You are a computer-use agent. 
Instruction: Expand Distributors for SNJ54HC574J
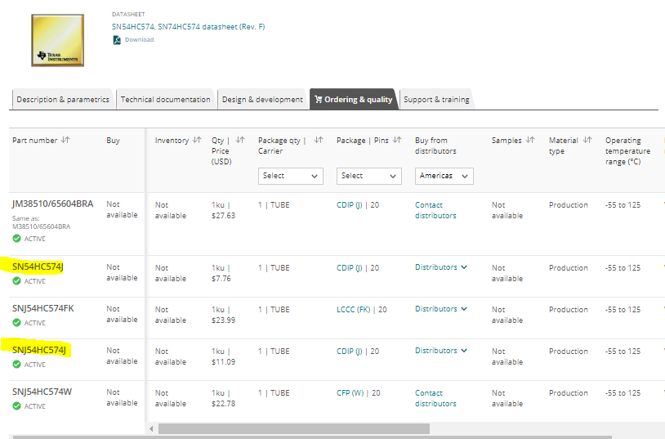pos(440,350)
